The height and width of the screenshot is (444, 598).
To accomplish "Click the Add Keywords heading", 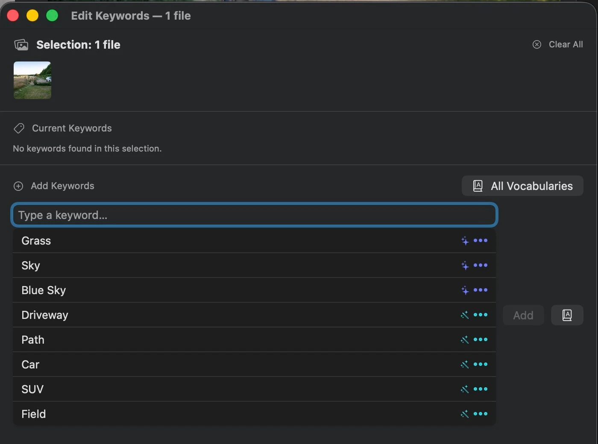I will (62, 186).
